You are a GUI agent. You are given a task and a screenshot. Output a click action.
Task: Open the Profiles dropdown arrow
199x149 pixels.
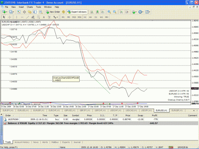pyautogui.click(x=13, y=12)
